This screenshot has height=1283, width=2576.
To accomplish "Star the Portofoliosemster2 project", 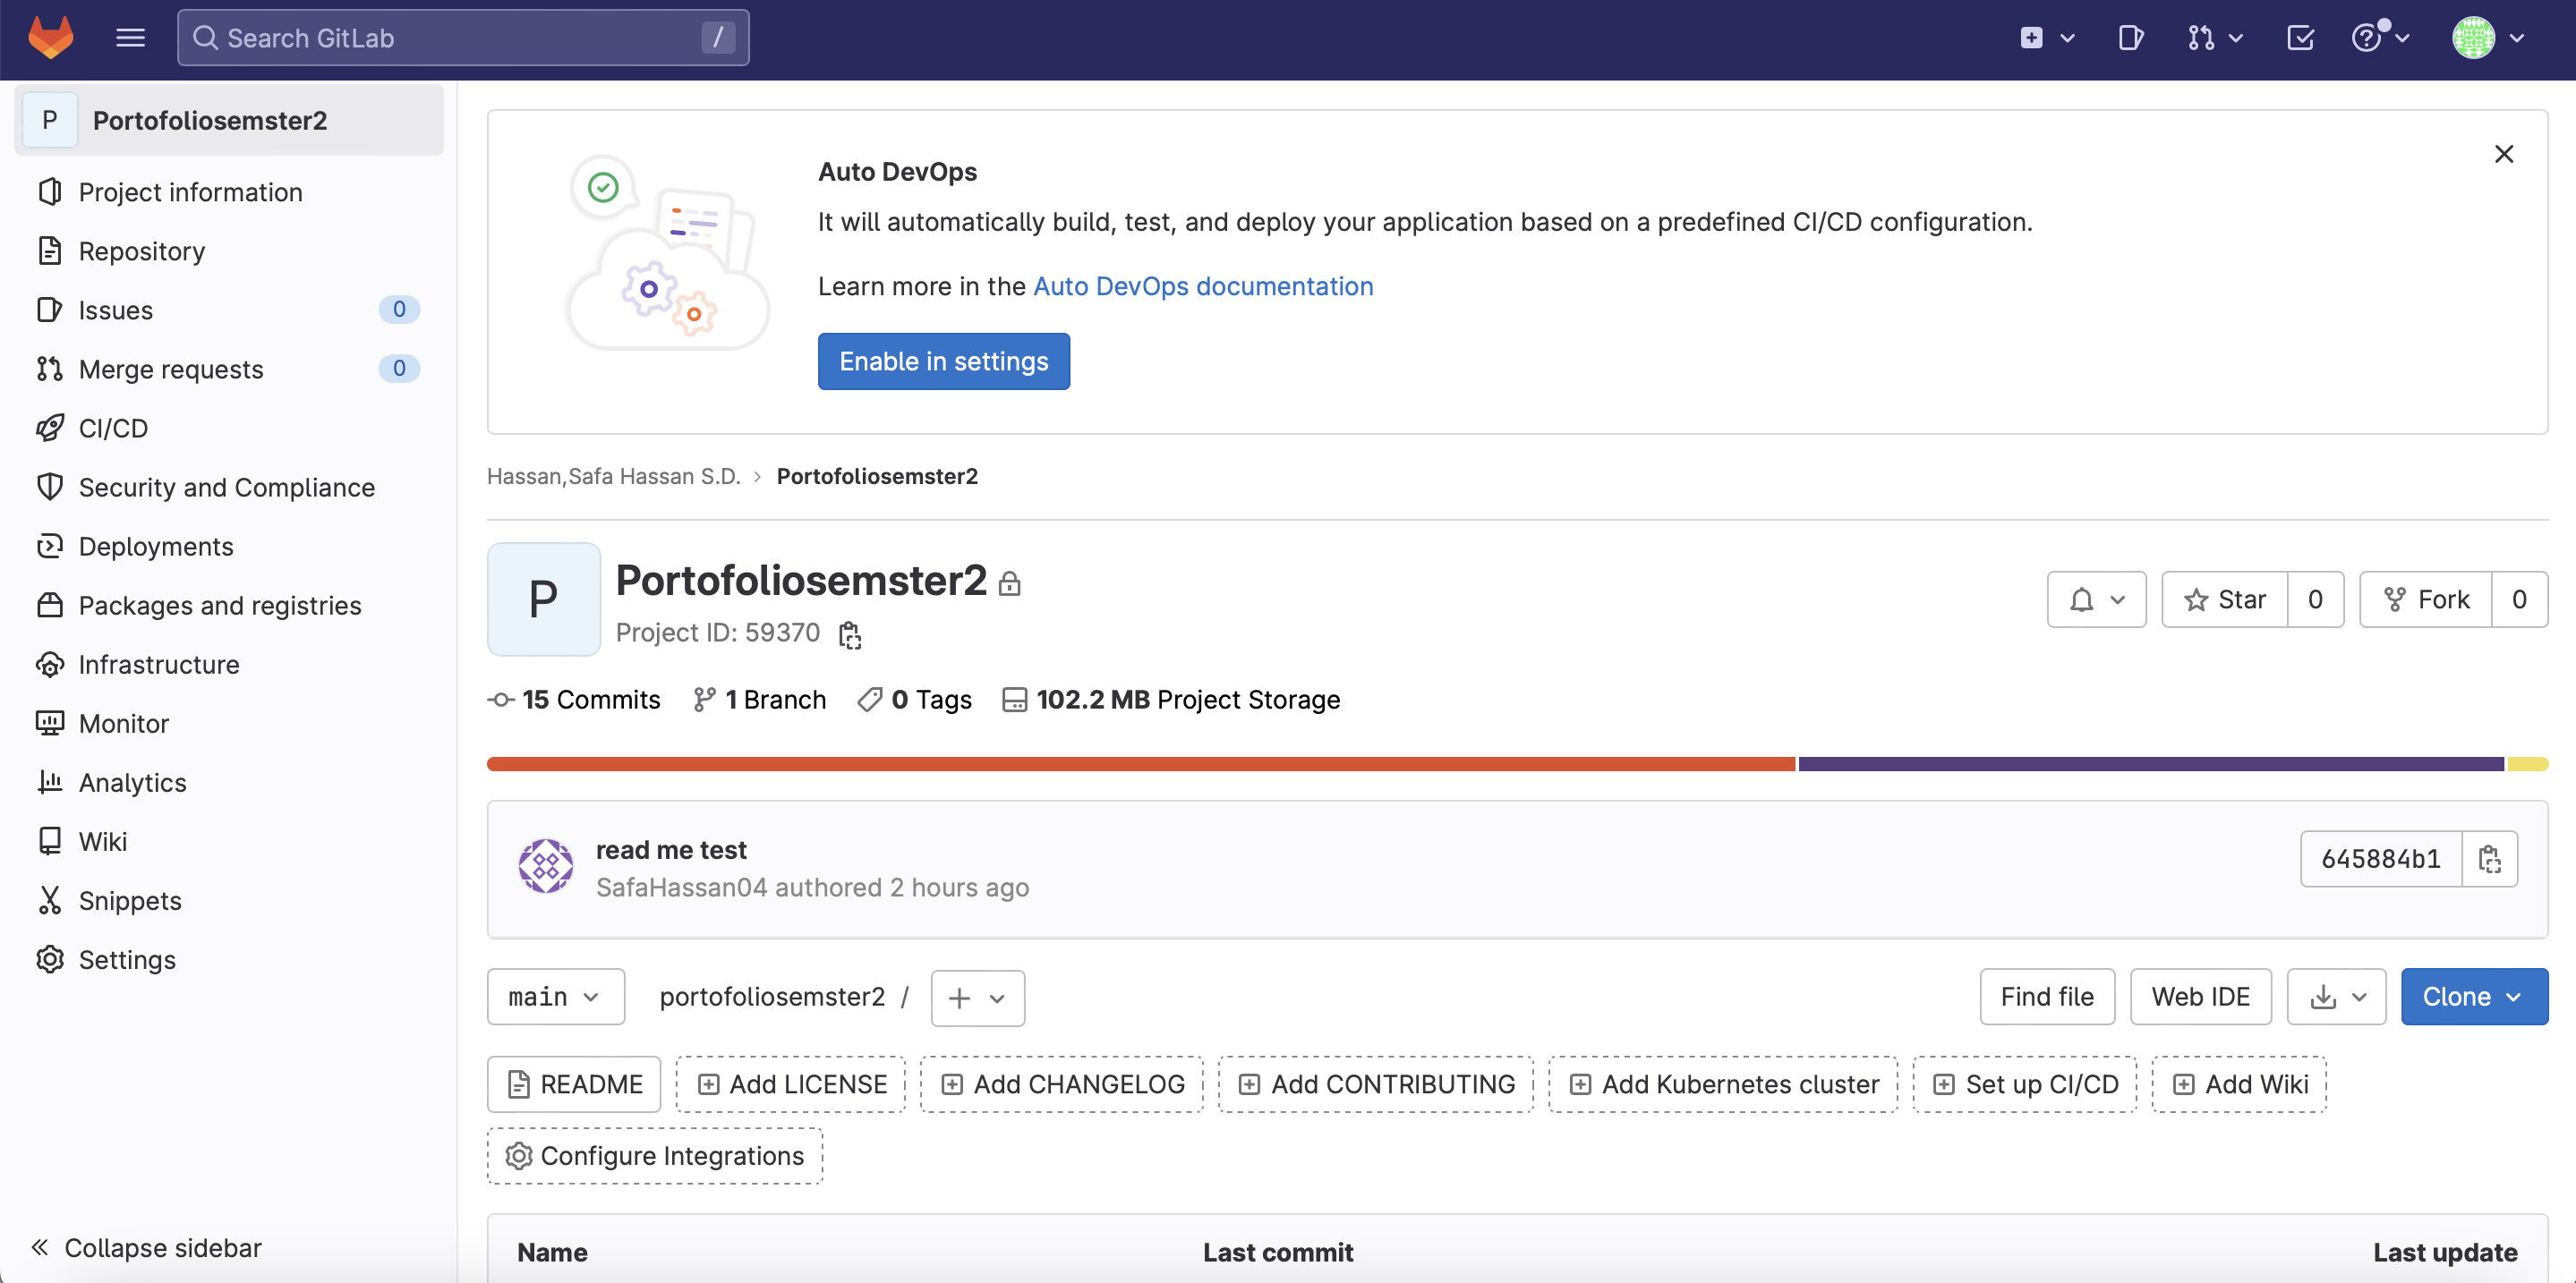I will 2225,599.
